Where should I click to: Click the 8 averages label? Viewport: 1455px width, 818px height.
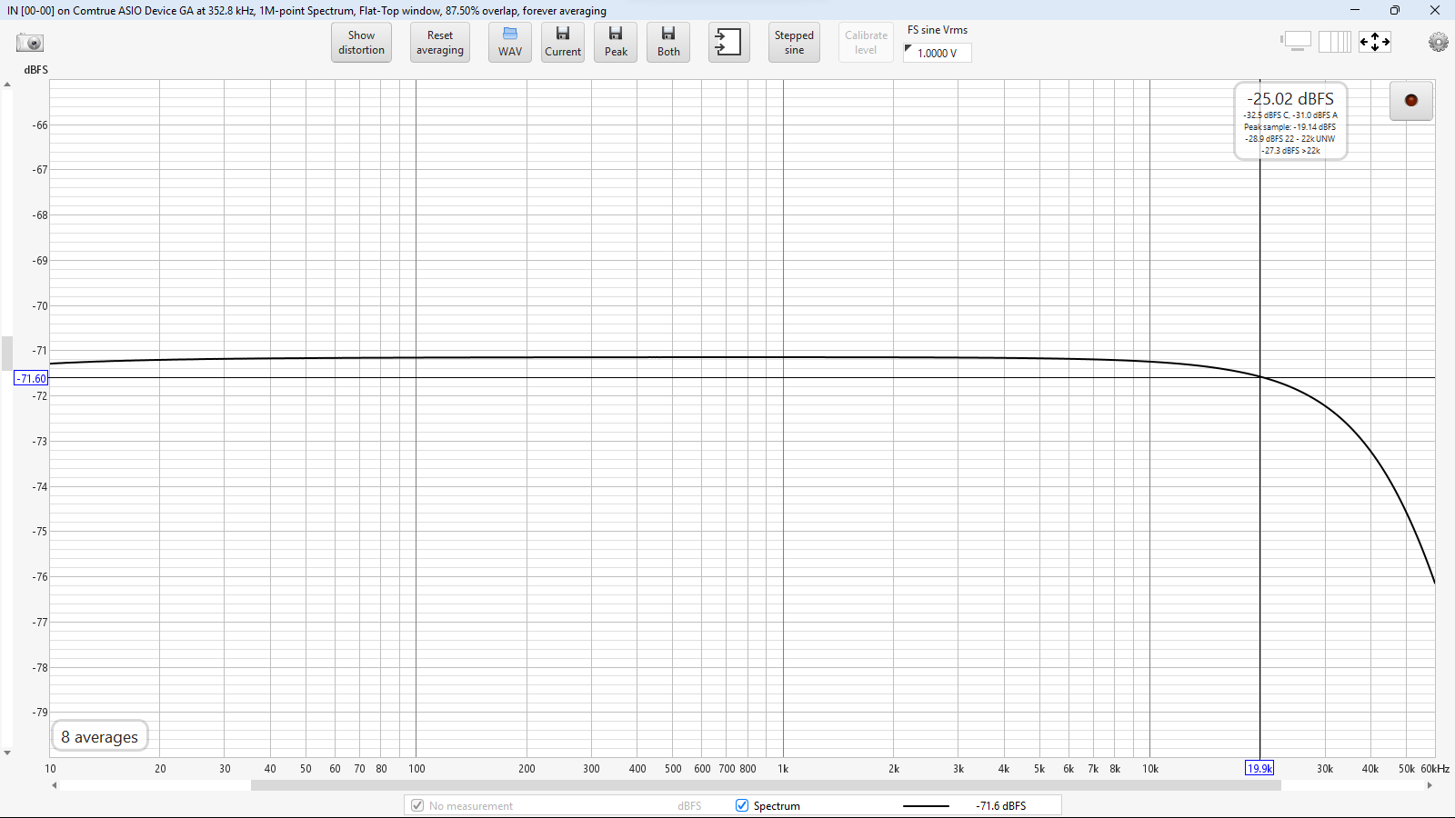tap(100, 737)
